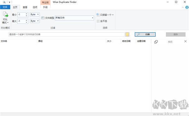The image size is (189, 116).
Task: Click the quick access magnifier icon
Action: (x=4, y=2)
